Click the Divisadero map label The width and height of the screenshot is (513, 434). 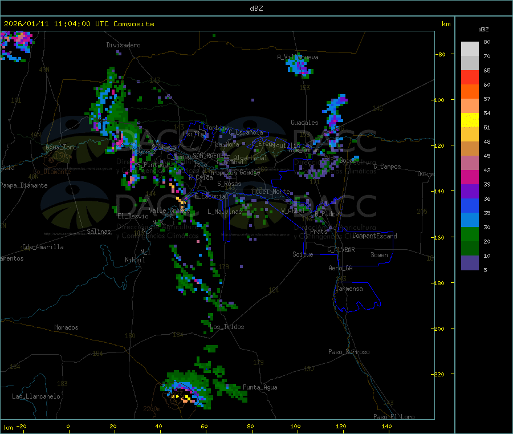click(123, 45)
